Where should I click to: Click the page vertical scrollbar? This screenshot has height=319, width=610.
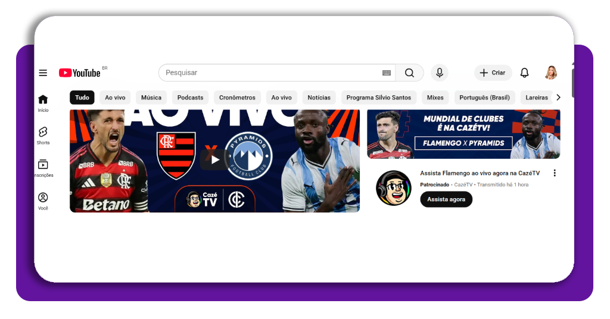pyautogui.click(x=572, y=83)
